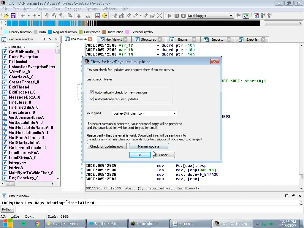Toggle Automatically request updates checkbox
Viewport: 304px width, 228px height.
(91, 99)
